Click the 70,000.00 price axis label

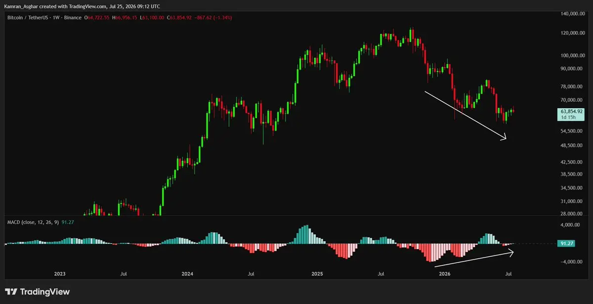tap(571, 100)
